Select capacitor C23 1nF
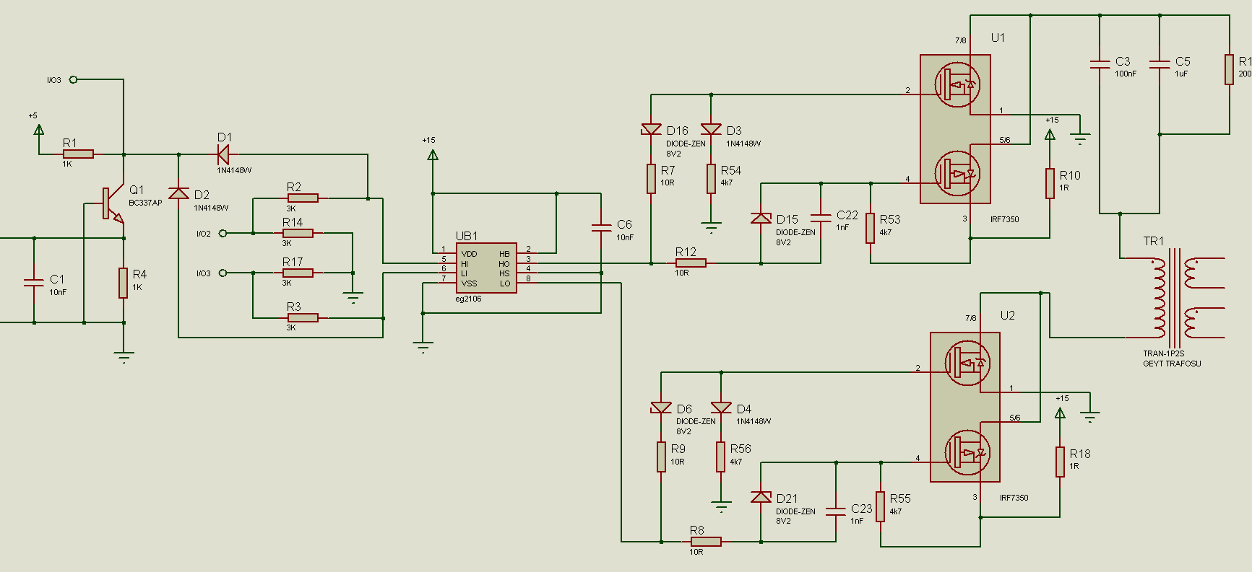The height and width of the screenshot is (572, 1252). 836,511
